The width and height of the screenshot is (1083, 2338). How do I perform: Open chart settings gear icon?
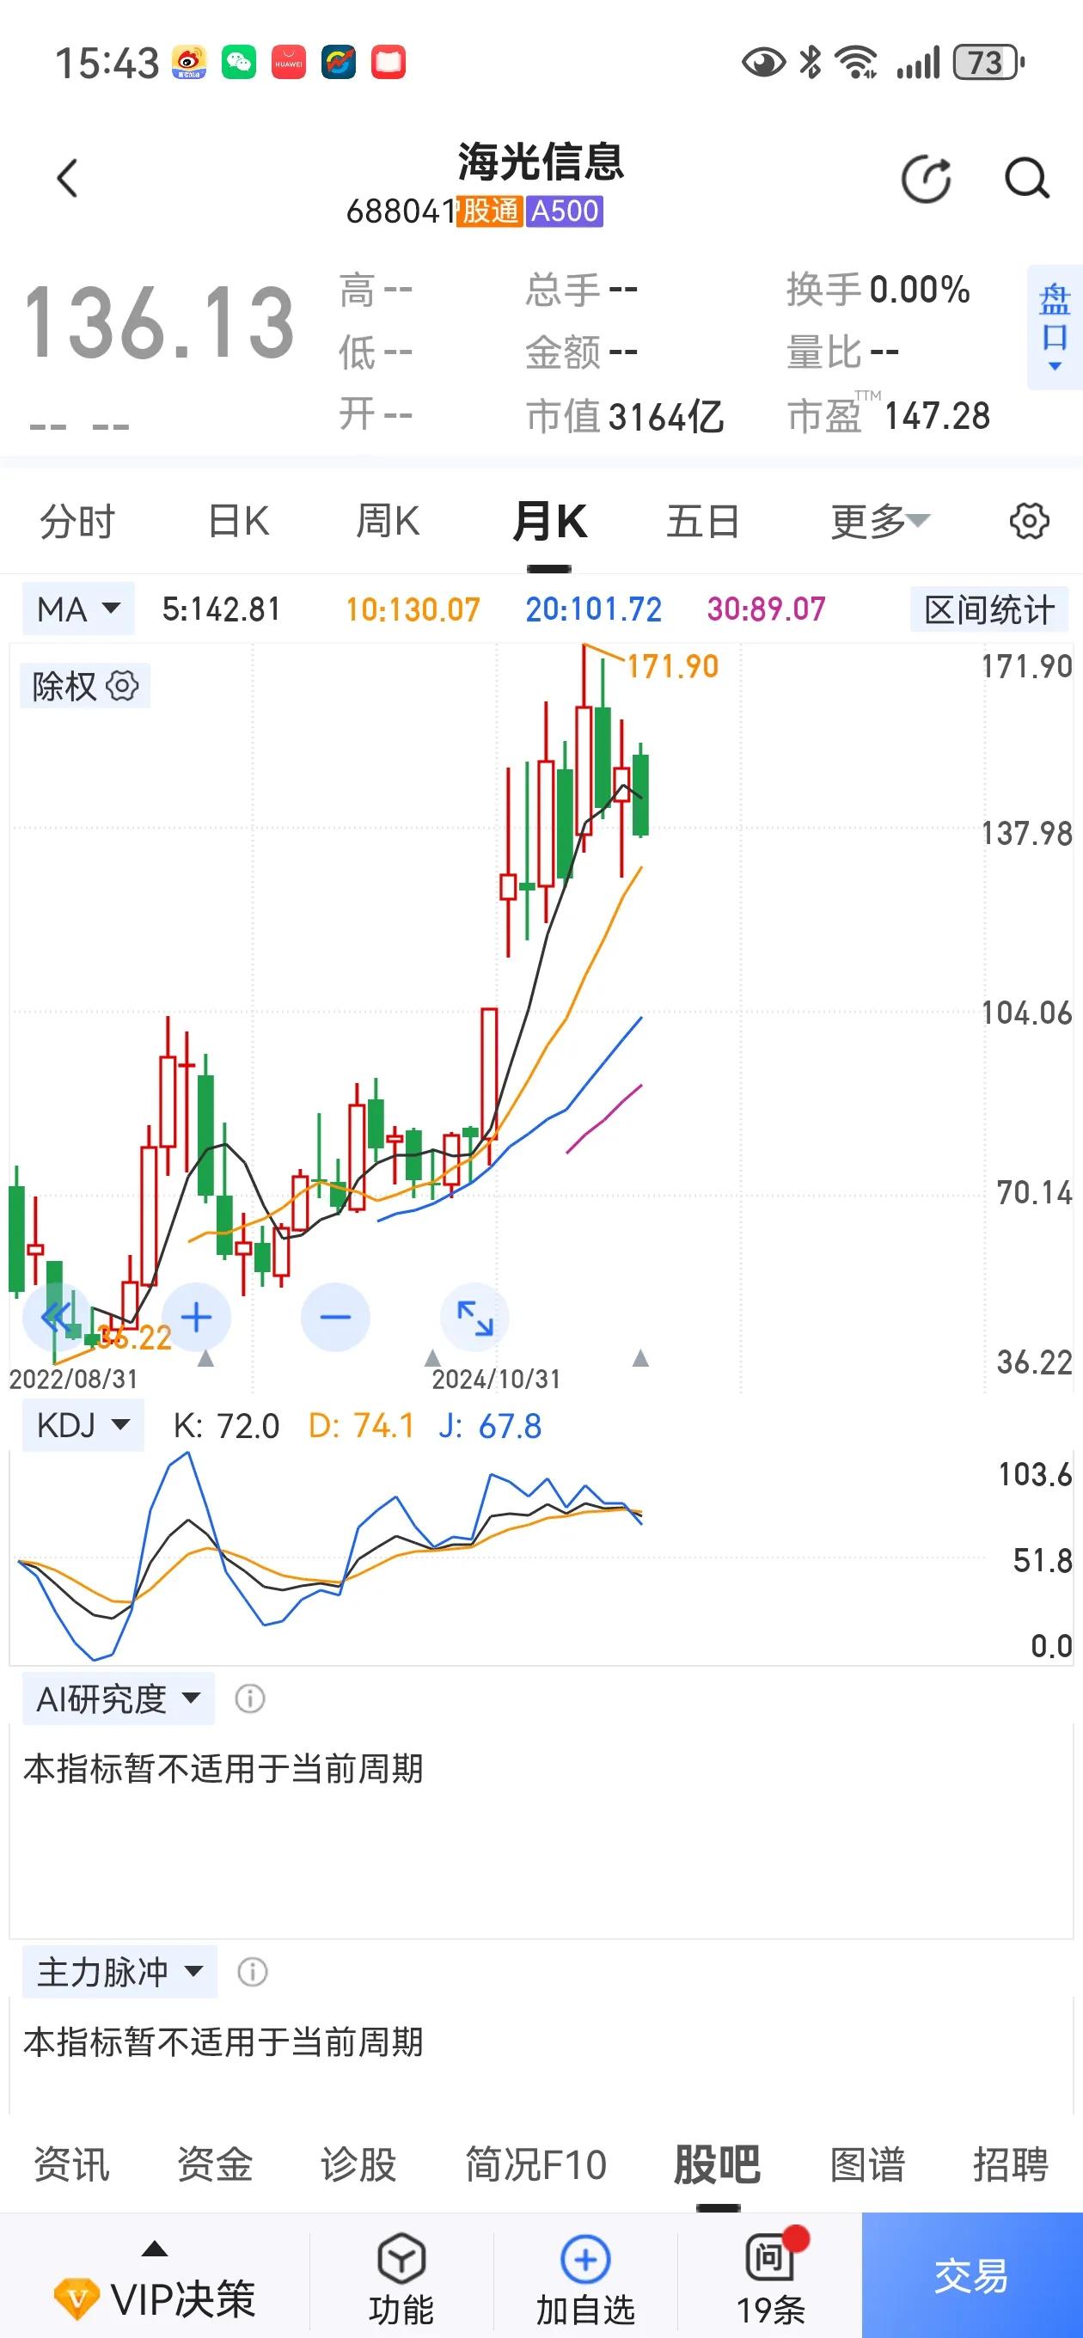[1030, 521]
